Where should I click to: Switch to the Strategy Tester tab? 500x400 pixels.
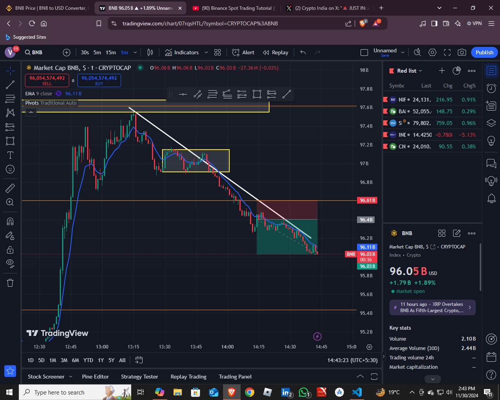139,377
